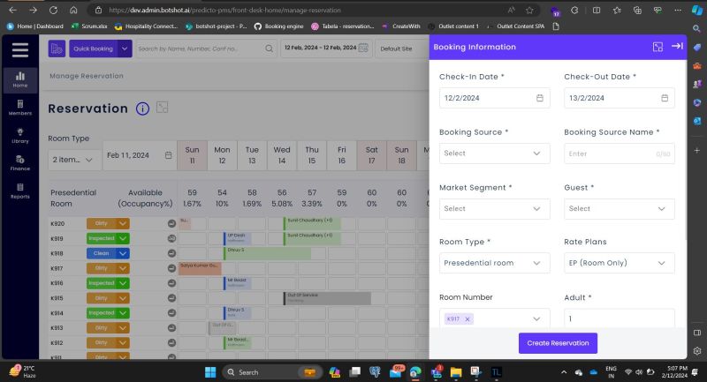Open the hamburger menu in the sidebar

[19, 49]
